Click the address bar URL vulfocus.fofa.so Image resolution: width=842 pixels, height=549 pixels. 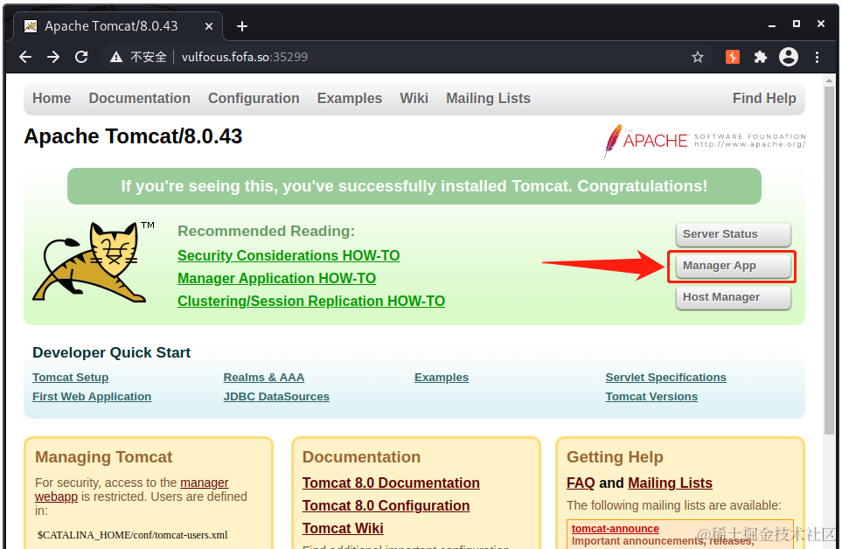coord(244,57)
